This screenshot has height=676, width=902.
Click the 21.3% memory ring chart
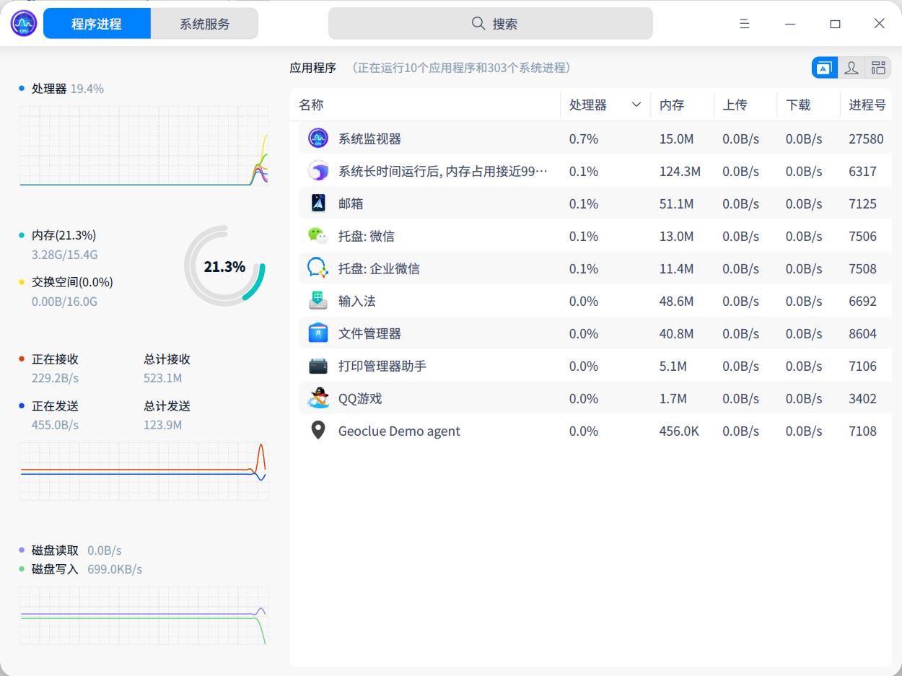[224, 266]
